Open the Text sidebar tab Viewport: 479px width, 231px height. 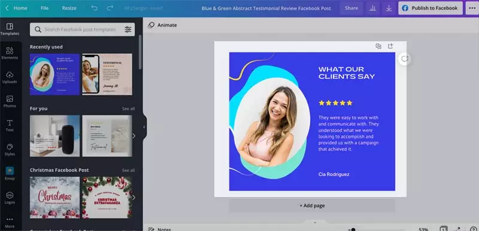pos(10,126)
